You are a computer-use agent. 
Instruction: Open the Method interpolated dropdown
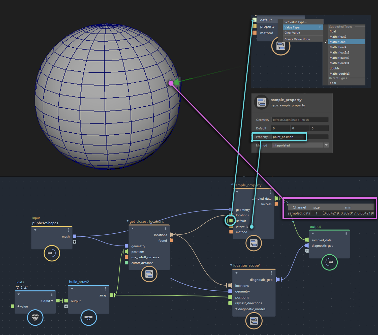(326, 145)
